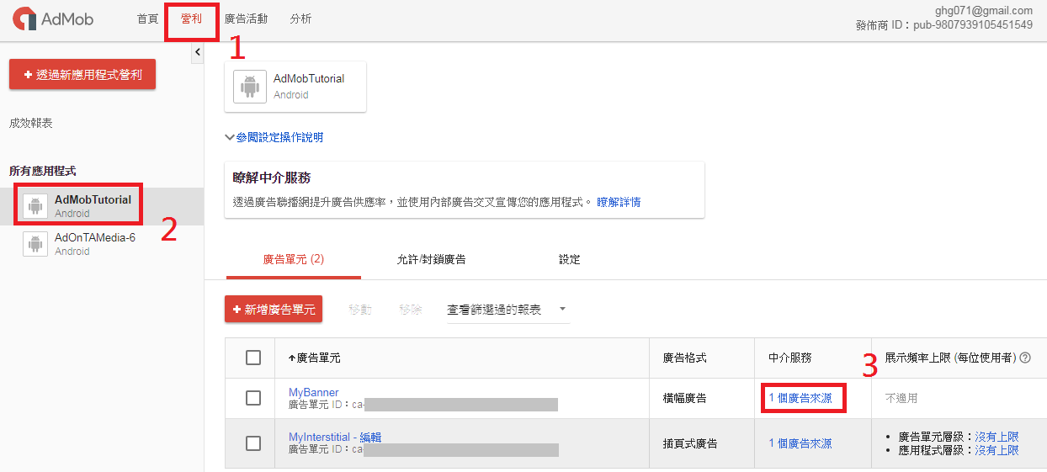Viewport: 1047px width, 472px height.
Task: Click the 瞭解中介服務 heading
Action: [x=272, y=178]
